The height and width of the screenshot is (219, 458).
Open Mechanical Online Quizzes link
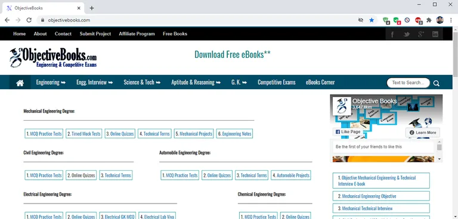coord(120,134)
